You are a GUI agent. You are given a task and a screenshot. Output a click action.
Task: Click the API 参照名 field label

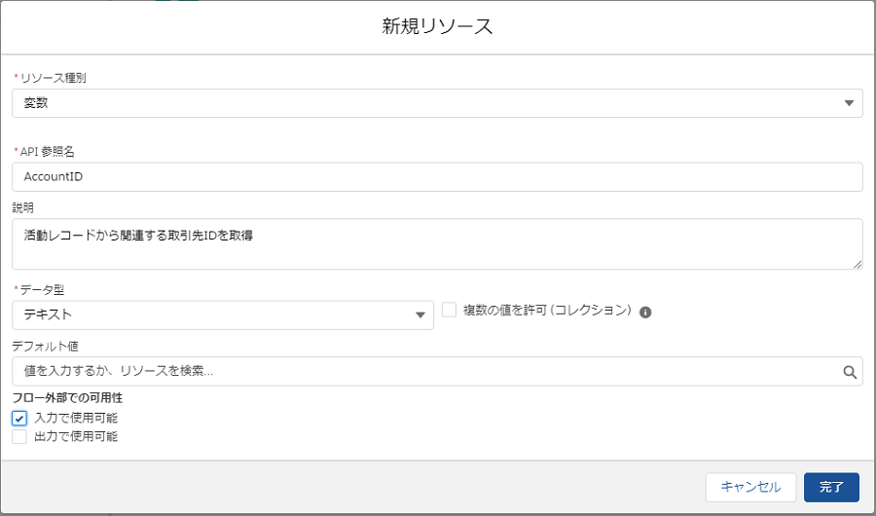(48, 152)
